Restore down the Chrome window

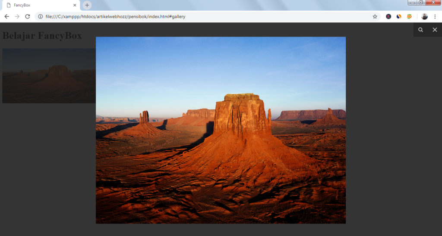[421, 3]
